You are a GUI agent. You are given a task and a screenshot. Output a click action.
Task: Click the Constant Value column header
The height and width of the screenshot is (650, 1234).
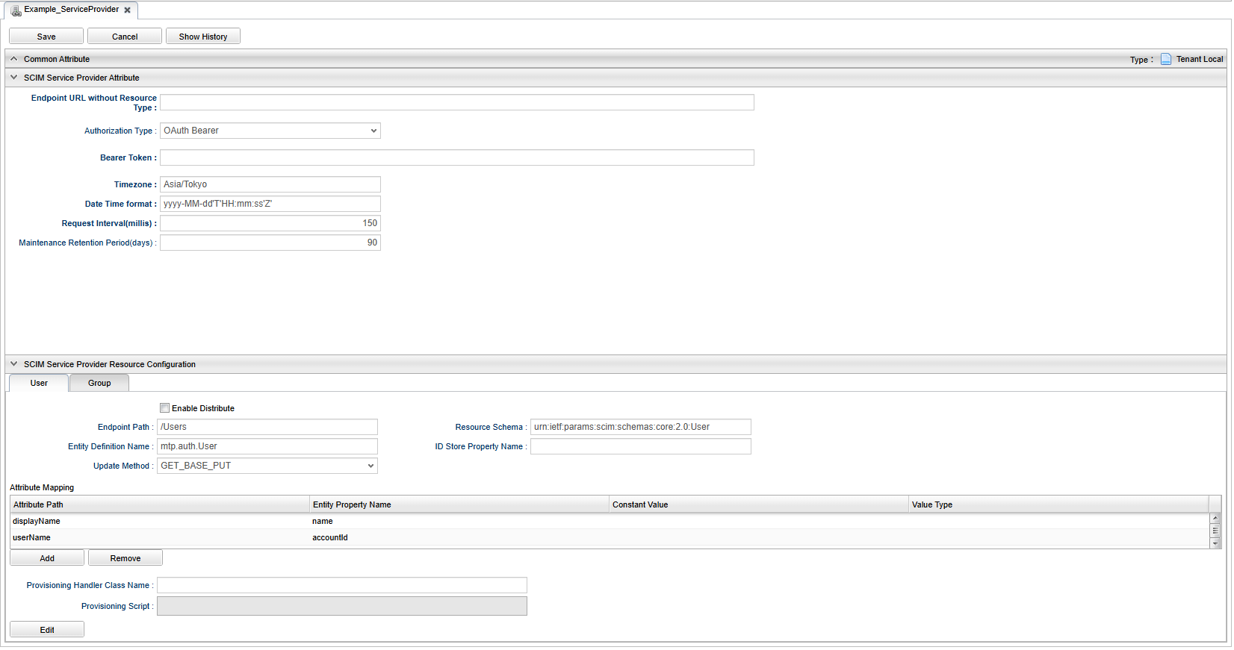(759, 504)
